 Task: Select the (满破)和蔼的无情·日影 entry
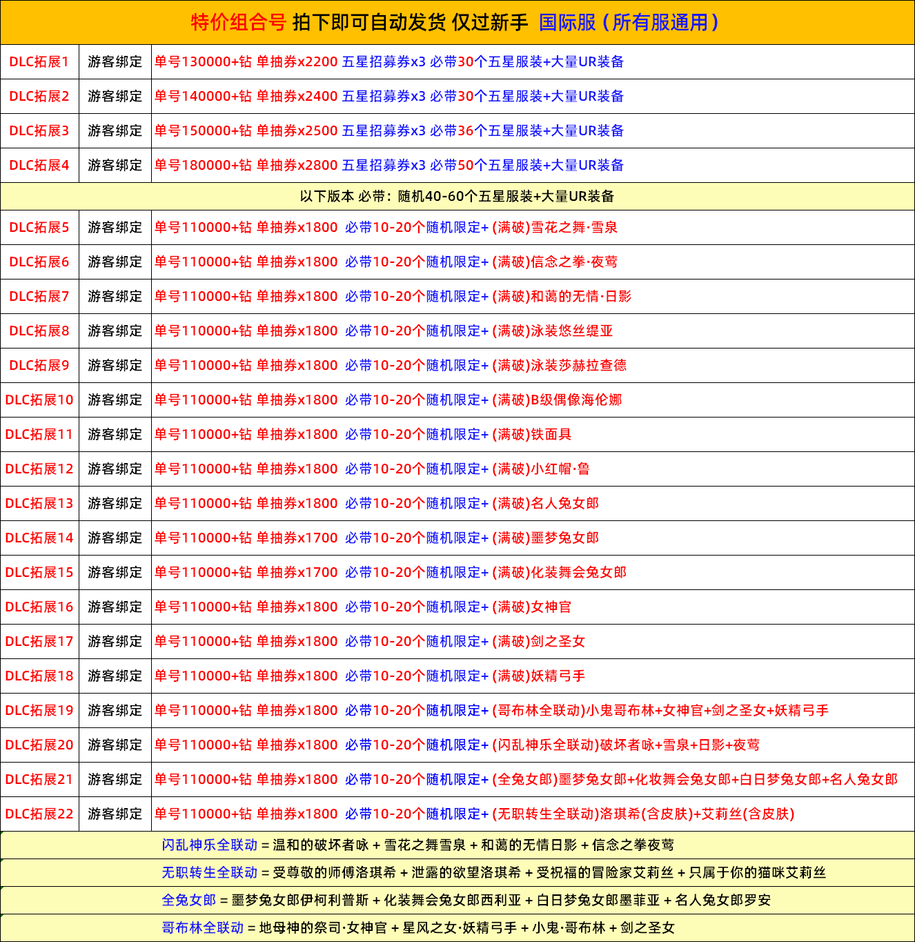(562, 297)
